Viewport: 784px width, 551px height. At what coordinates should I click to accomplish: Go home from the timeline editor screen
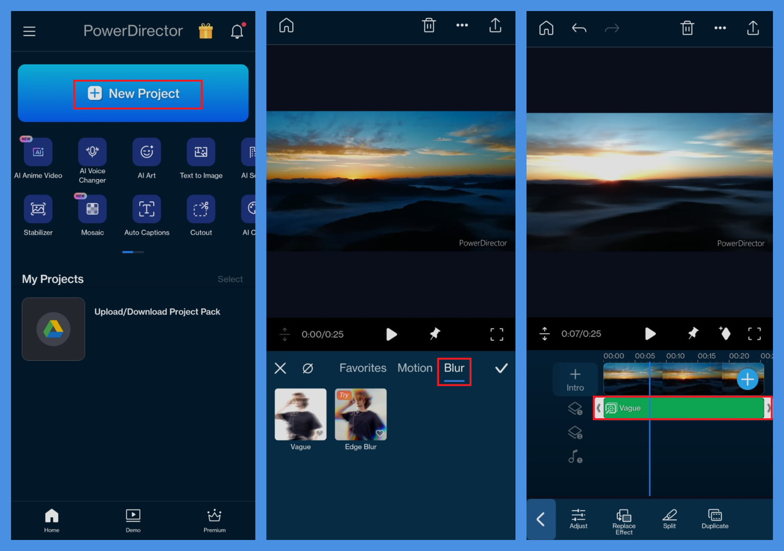[546, 28]
